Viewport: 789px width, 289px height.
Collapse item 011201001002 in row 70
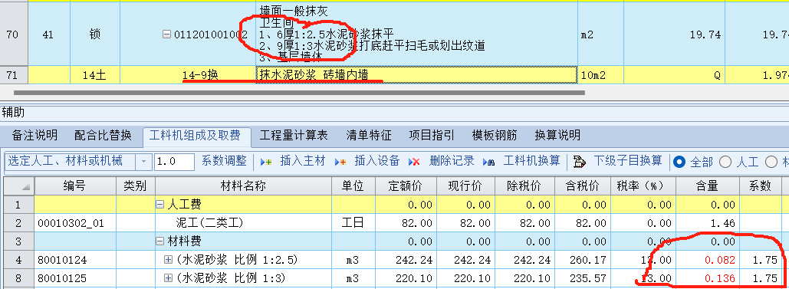point(166,34)
